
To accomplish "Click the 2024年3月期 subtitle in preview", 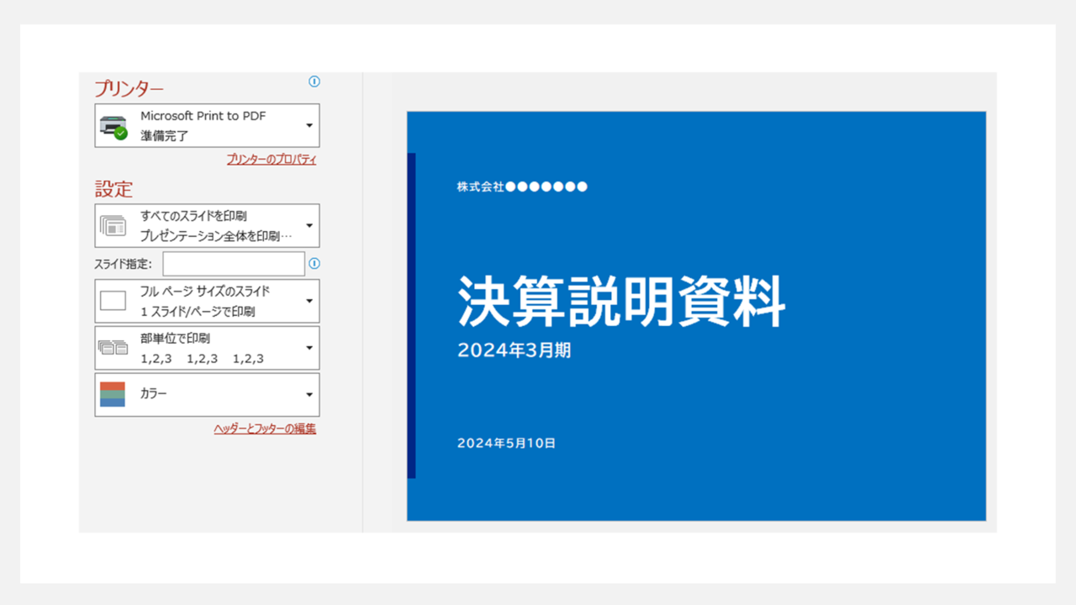I will [514, 350].
